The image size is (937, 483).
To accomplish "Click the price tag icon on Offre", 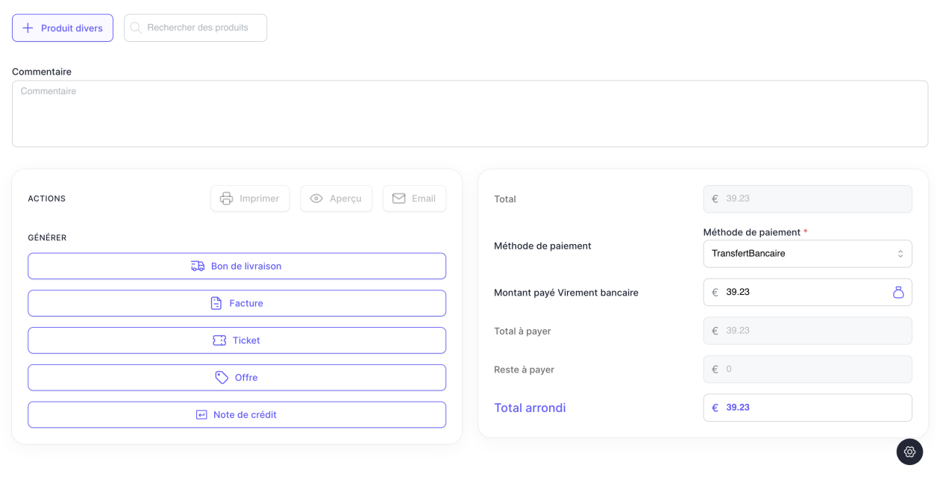I will [x=220, y=378].
